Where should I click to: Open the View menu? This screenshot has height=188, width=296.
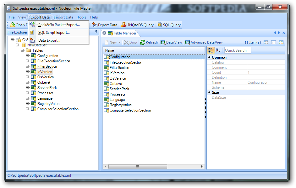click(22, 17)
